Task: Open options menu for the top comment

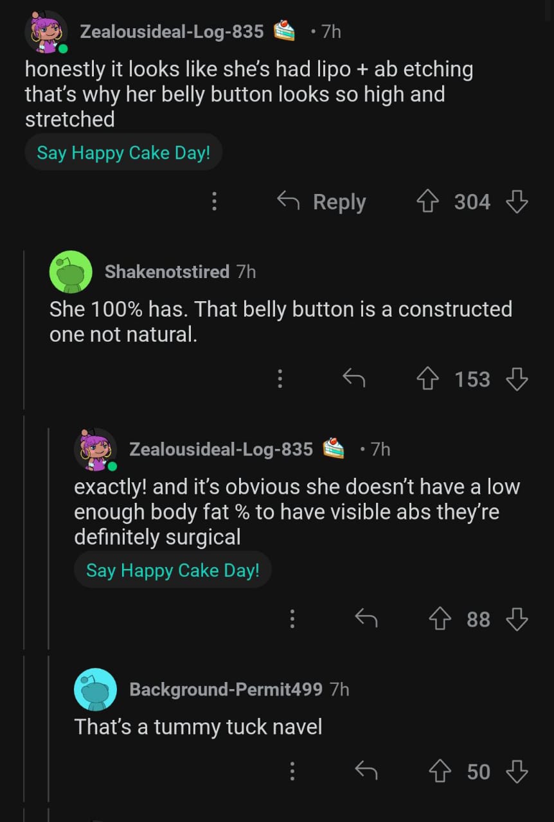Action: tap(215, 202)
